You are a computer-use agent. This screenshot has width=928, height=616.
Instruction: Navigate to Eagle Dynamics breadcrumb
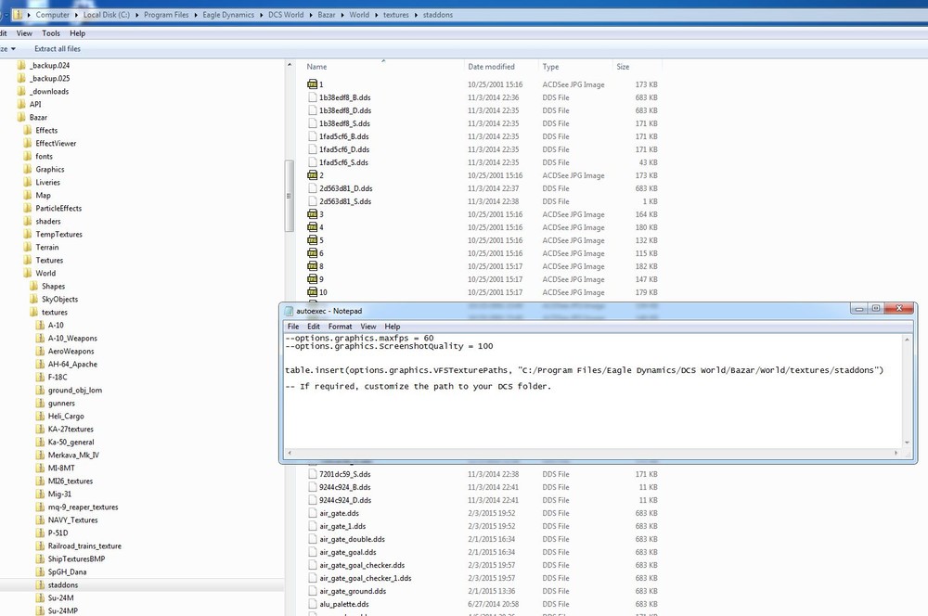[228, 15]
